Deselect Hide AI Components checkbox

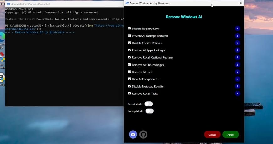point(130,79)
